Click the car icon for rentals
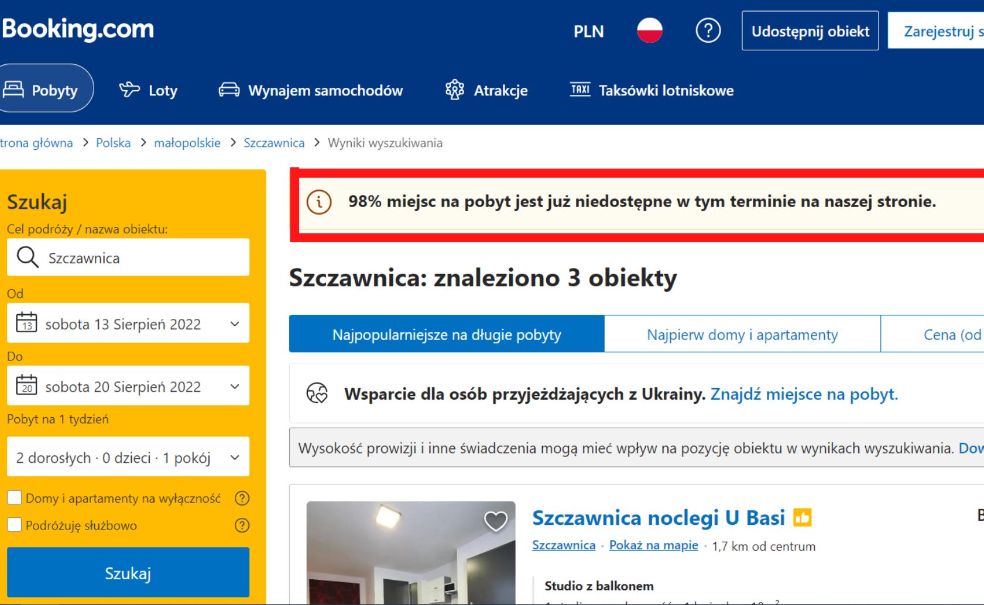The width and height of the screenshot is (984, 605). 229,90
